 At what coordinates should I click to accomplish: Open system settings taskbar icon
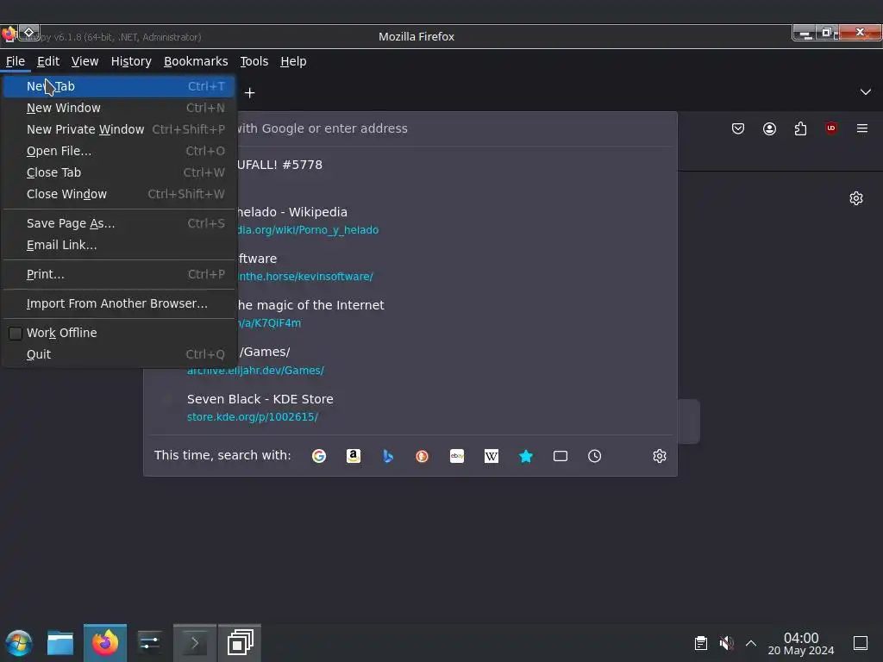point(149,643)
